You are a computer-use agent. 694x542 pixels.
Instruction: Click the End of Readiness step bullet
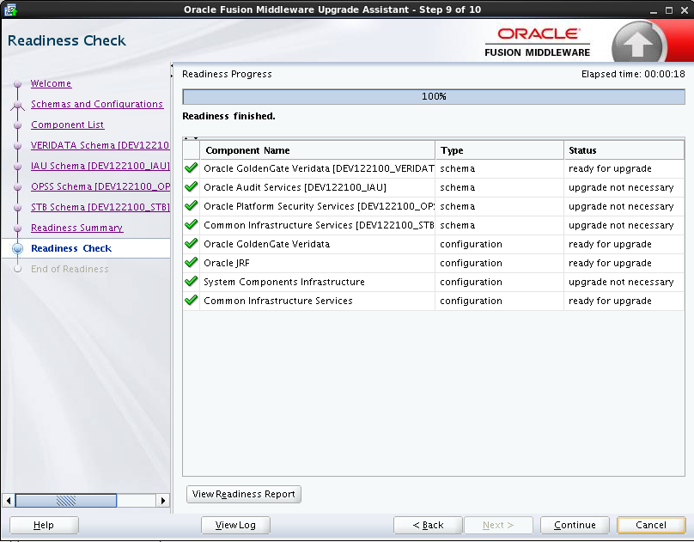coord(18,269)
